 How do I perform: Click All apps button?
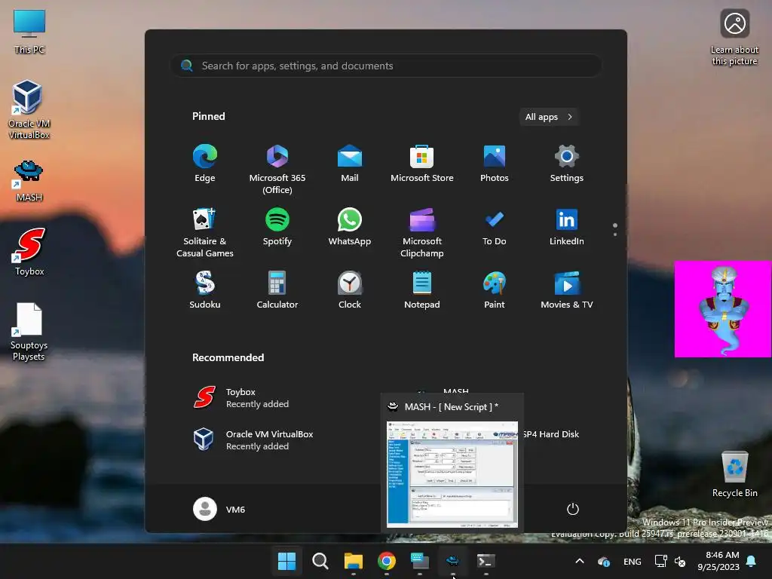coord(549,117)
